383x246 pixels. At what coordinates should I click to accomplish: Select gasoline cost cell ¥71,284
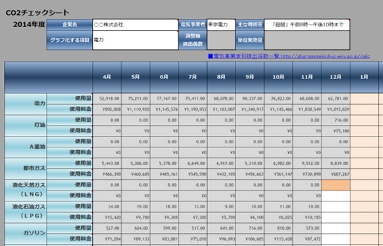(107, 239)
